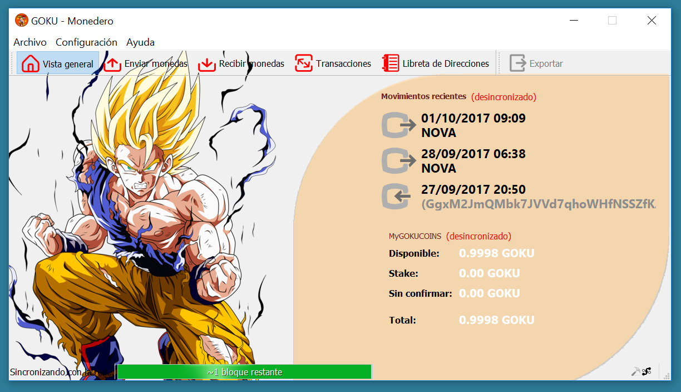Click the NOVA label under 28/09/2017 transaction
Viewport: 681px width, 392px height.
[439, 168]
